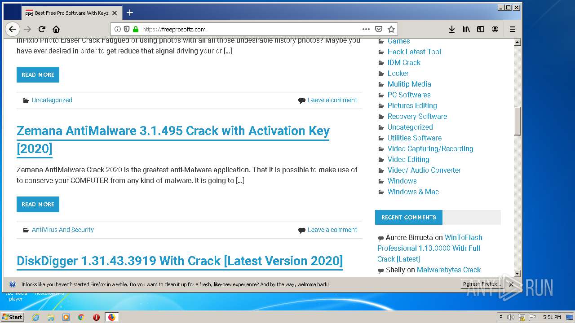Image resolution: width=575 pixels, height=323 pixels.
Task: Open WinToFlash Professional comment link
Action: point(430,248)
